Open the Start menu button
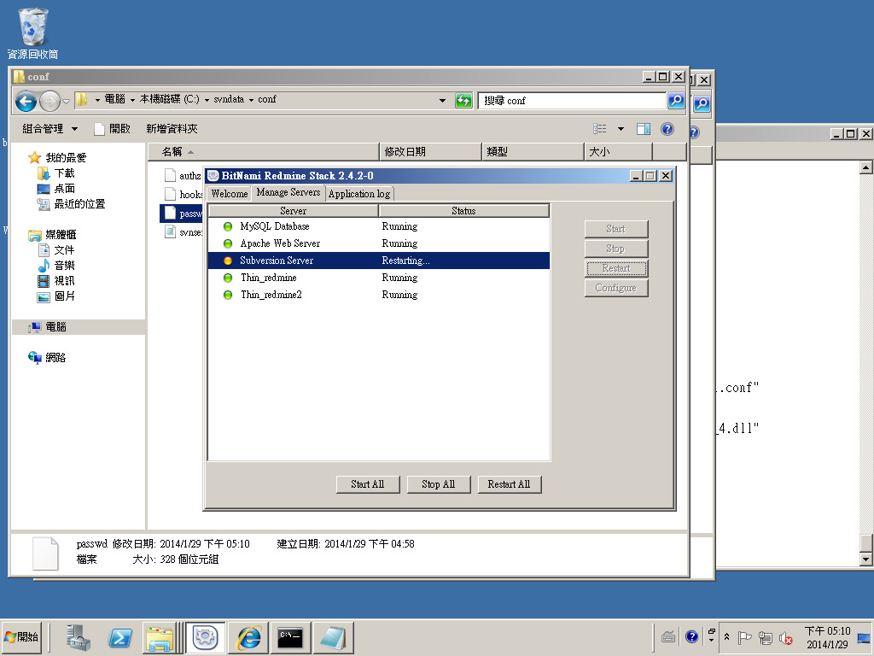Viewport: 874px width, 656px height. click(x=21, y=637)
